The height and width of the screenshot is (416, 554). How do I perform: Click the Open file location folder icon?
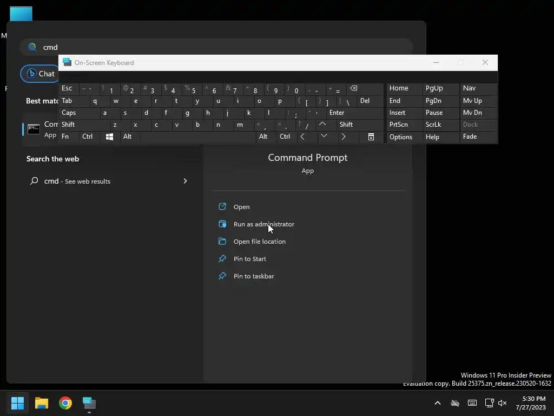[x=222, y=241]
